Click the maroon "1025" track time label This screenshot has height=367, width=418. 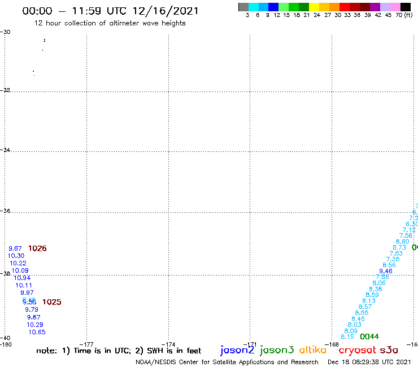click(x=52, y=302)
